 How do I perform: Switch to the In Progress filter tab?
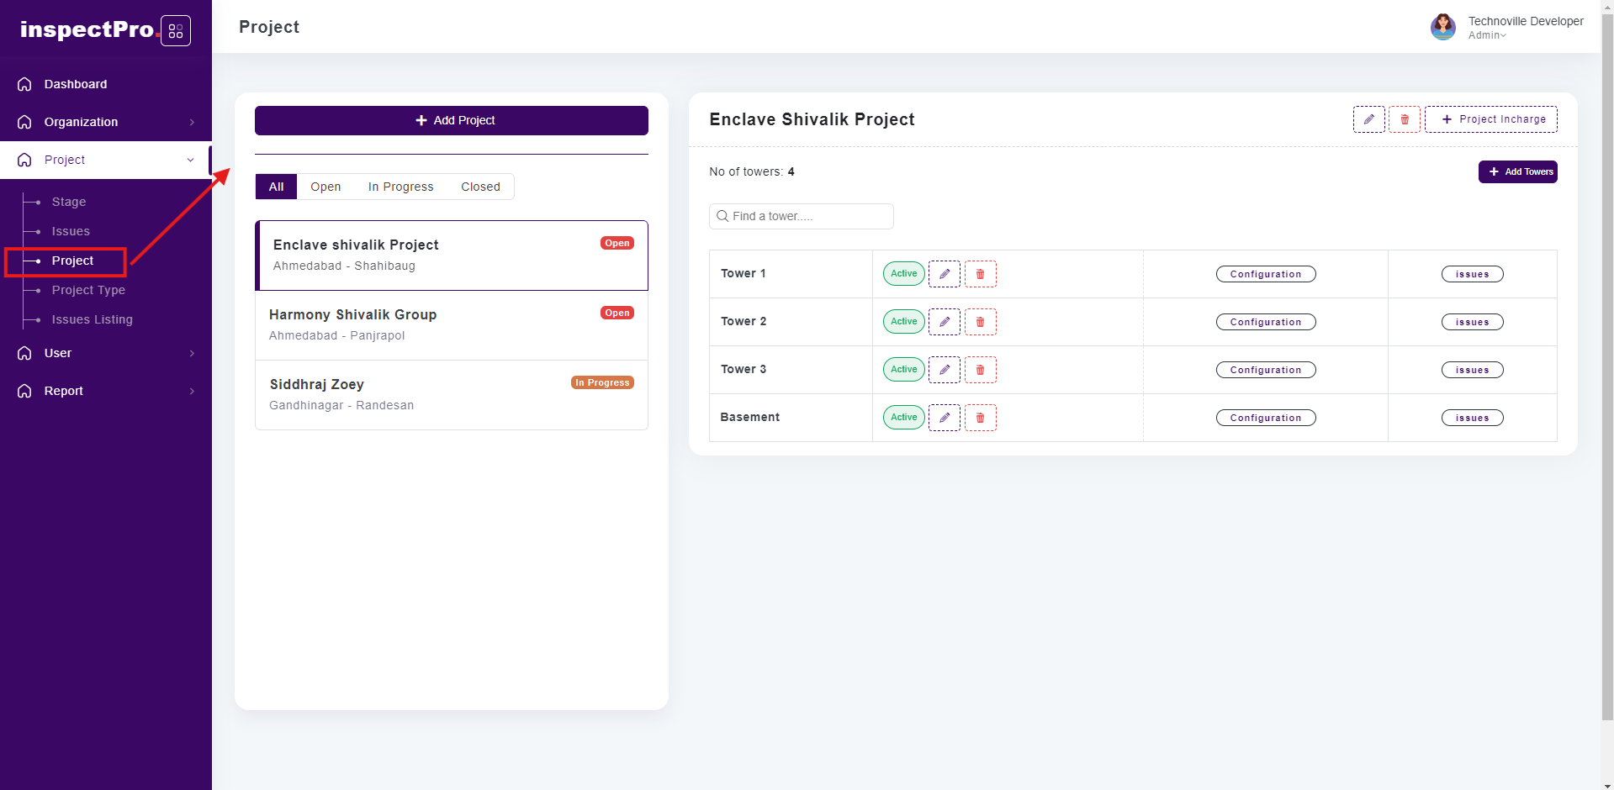pos(400,187)
